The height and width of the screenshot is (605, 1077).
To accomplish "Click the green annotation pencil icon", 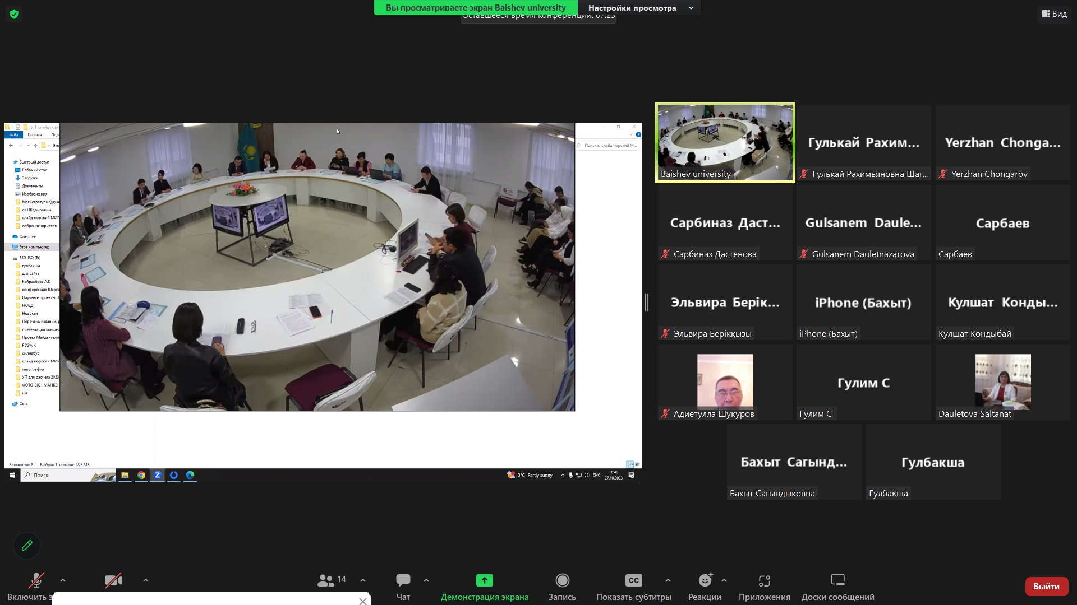I will (x=27, y=546).
